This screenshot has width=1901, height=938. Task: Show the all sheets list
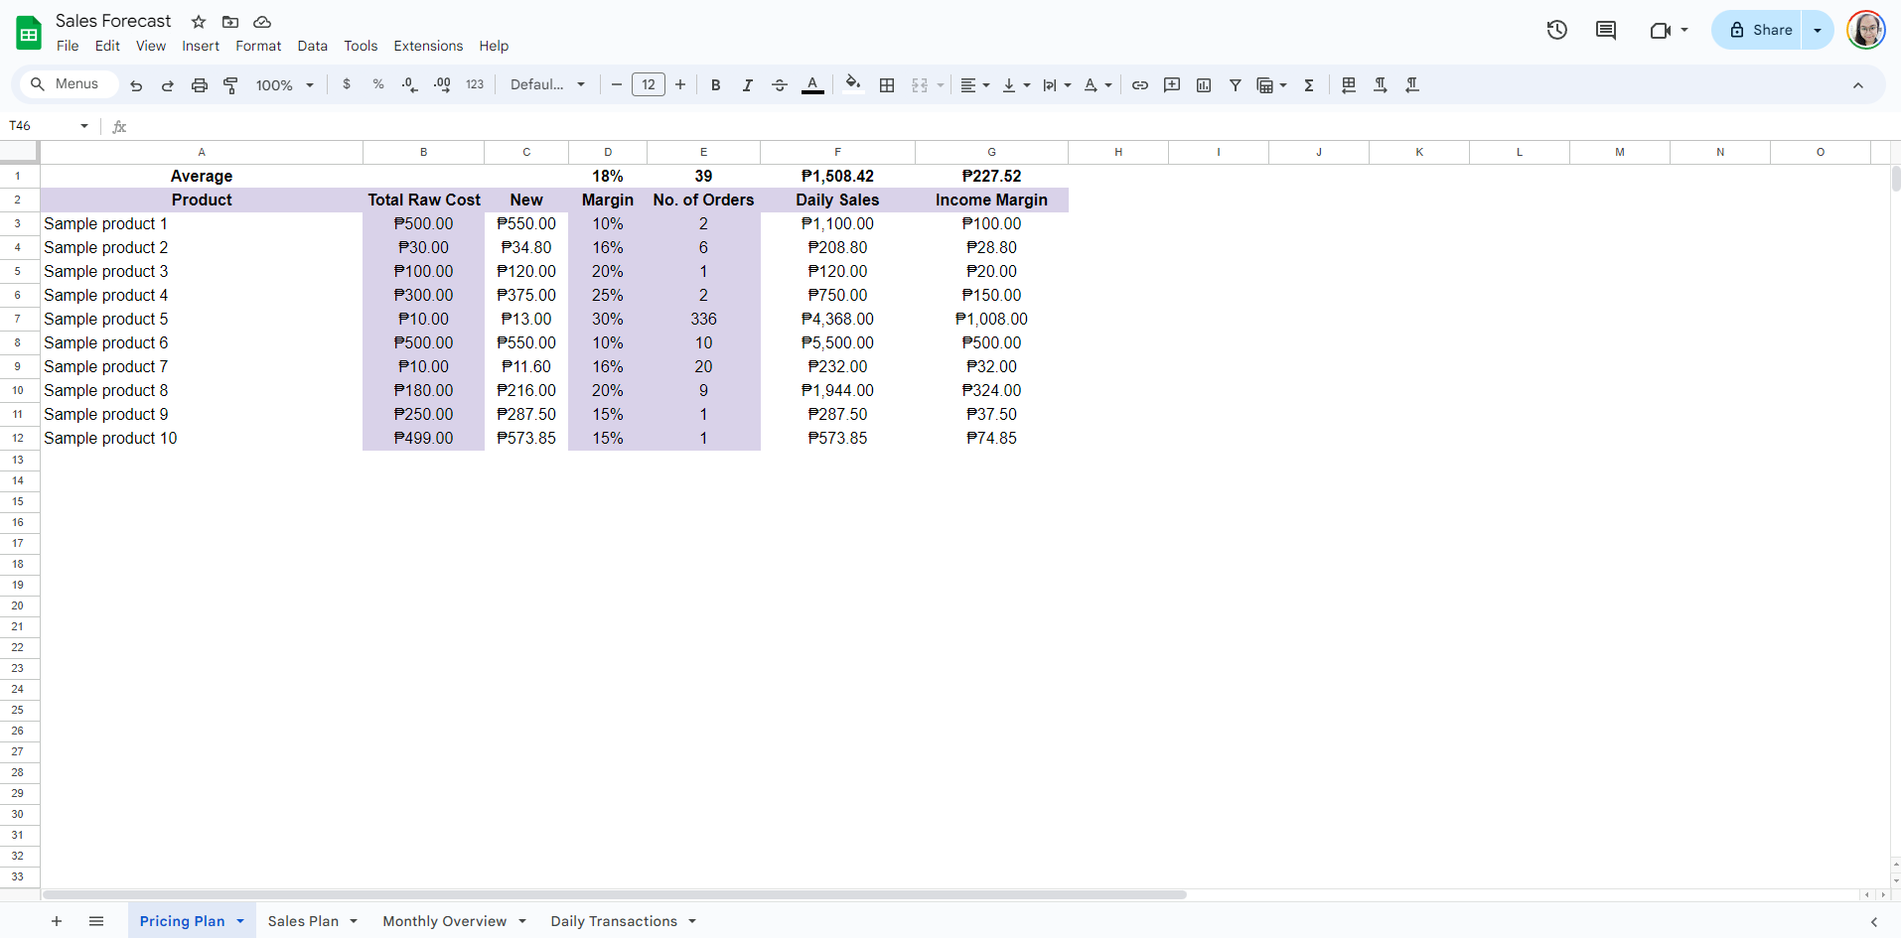96,921
